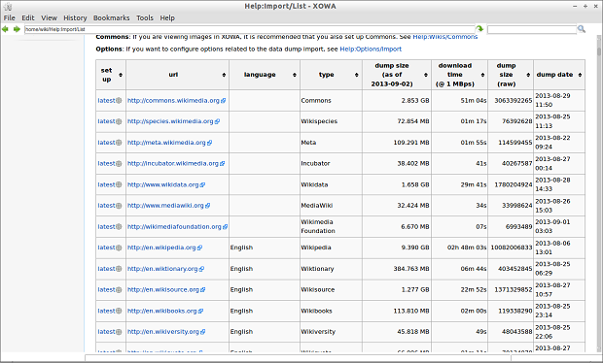
Task: Click the settings icon next to incubator latest
Action: [x=119, y=163]
